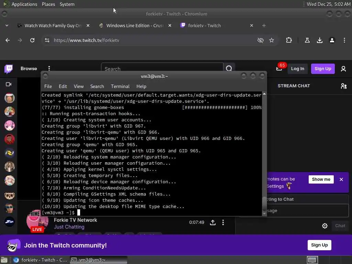Open the Chromium downloads icon
352x264 pixels.
click(x=320, y=40)
